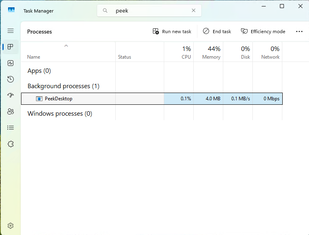Open Task Manager Settings gear

pos(11,225)
